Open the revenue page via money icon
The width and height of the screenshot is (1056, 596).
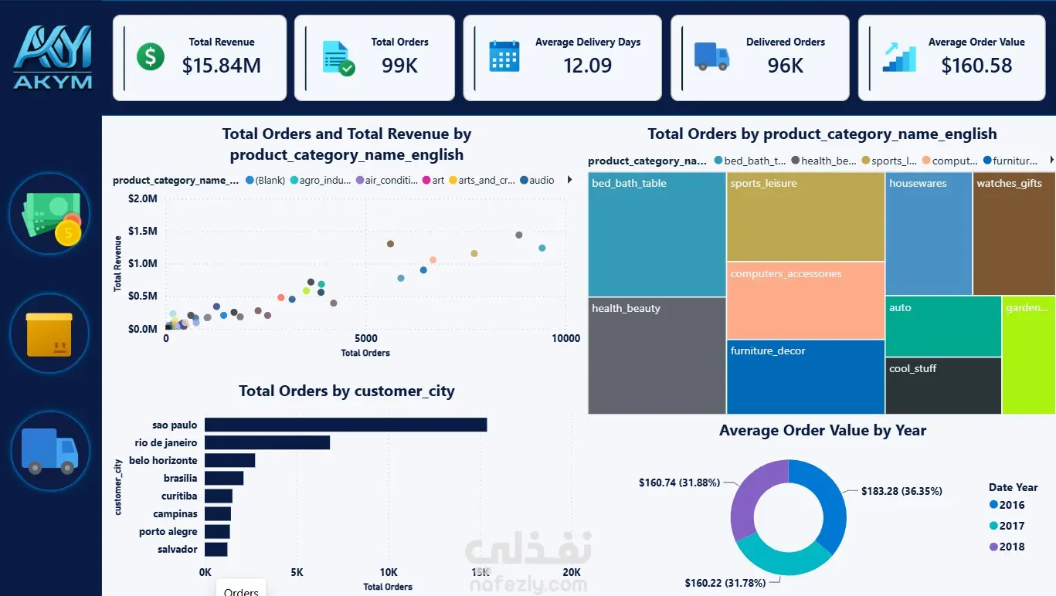coord(50,214)
